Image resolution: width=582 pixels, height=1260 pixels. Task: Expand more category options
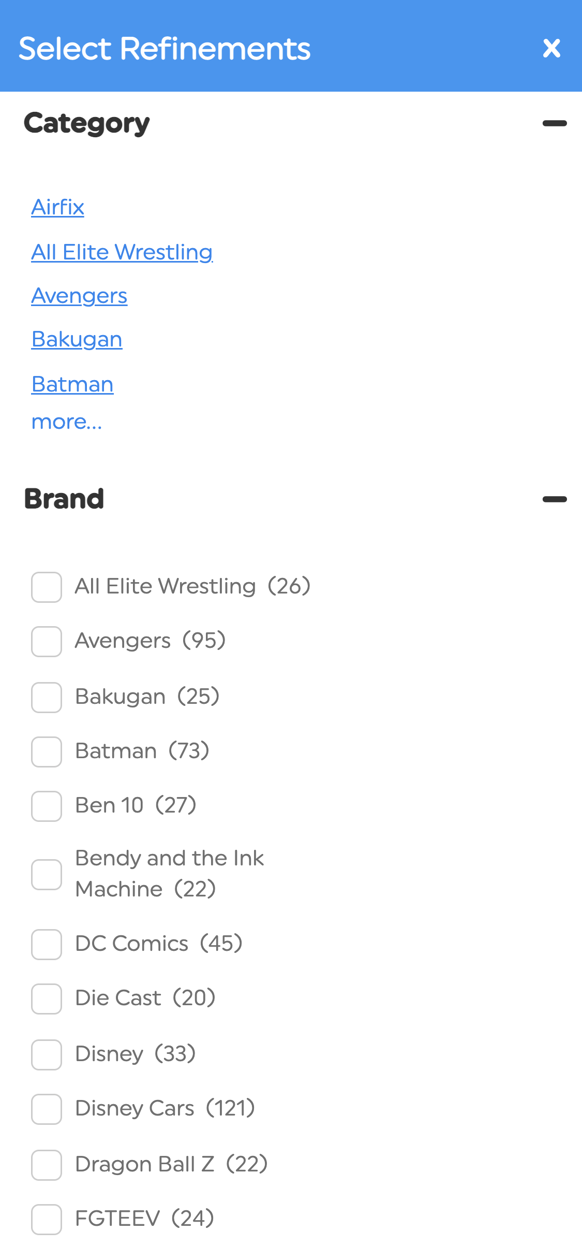(66, 422)
